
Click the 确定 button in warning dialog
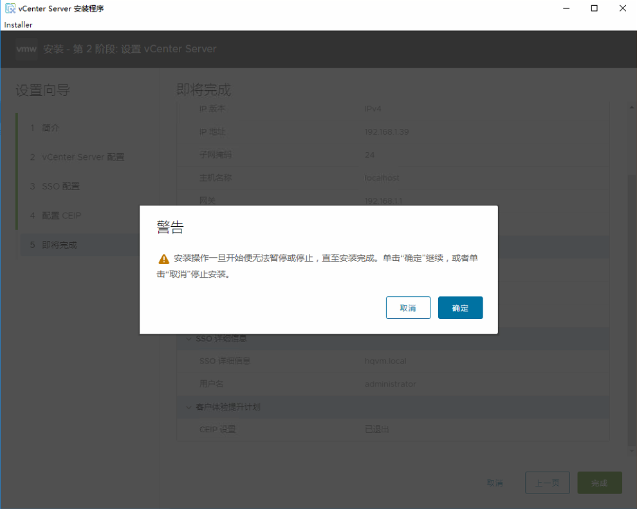click(460, 307)
